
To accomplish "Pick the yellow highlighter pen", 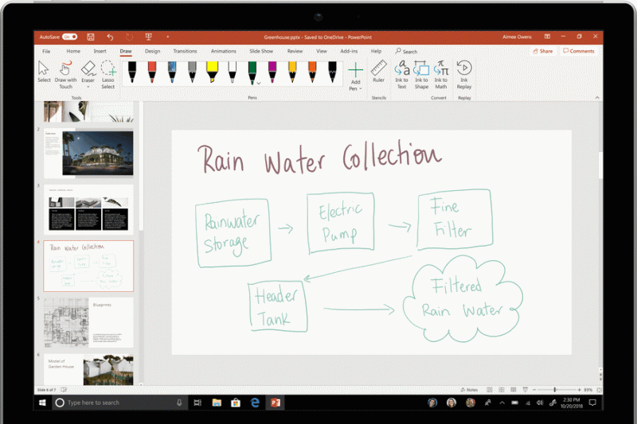I will click(212, 72).
